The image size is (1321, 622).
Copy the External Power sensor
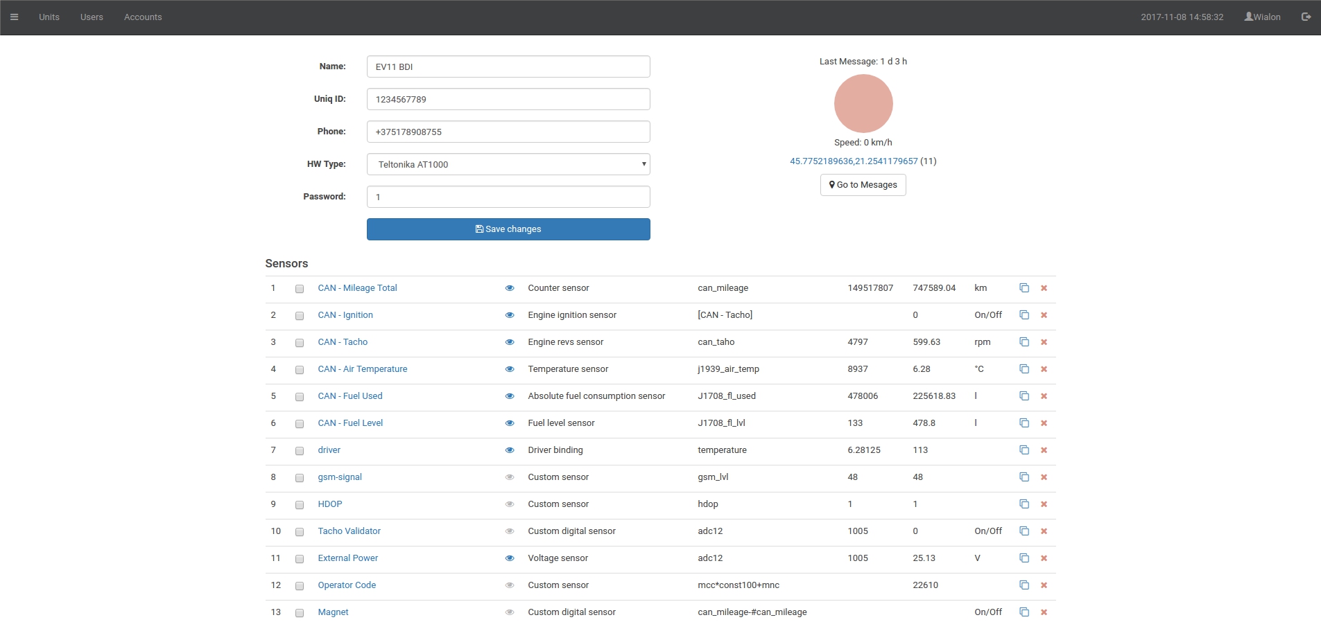[1024, 558]
